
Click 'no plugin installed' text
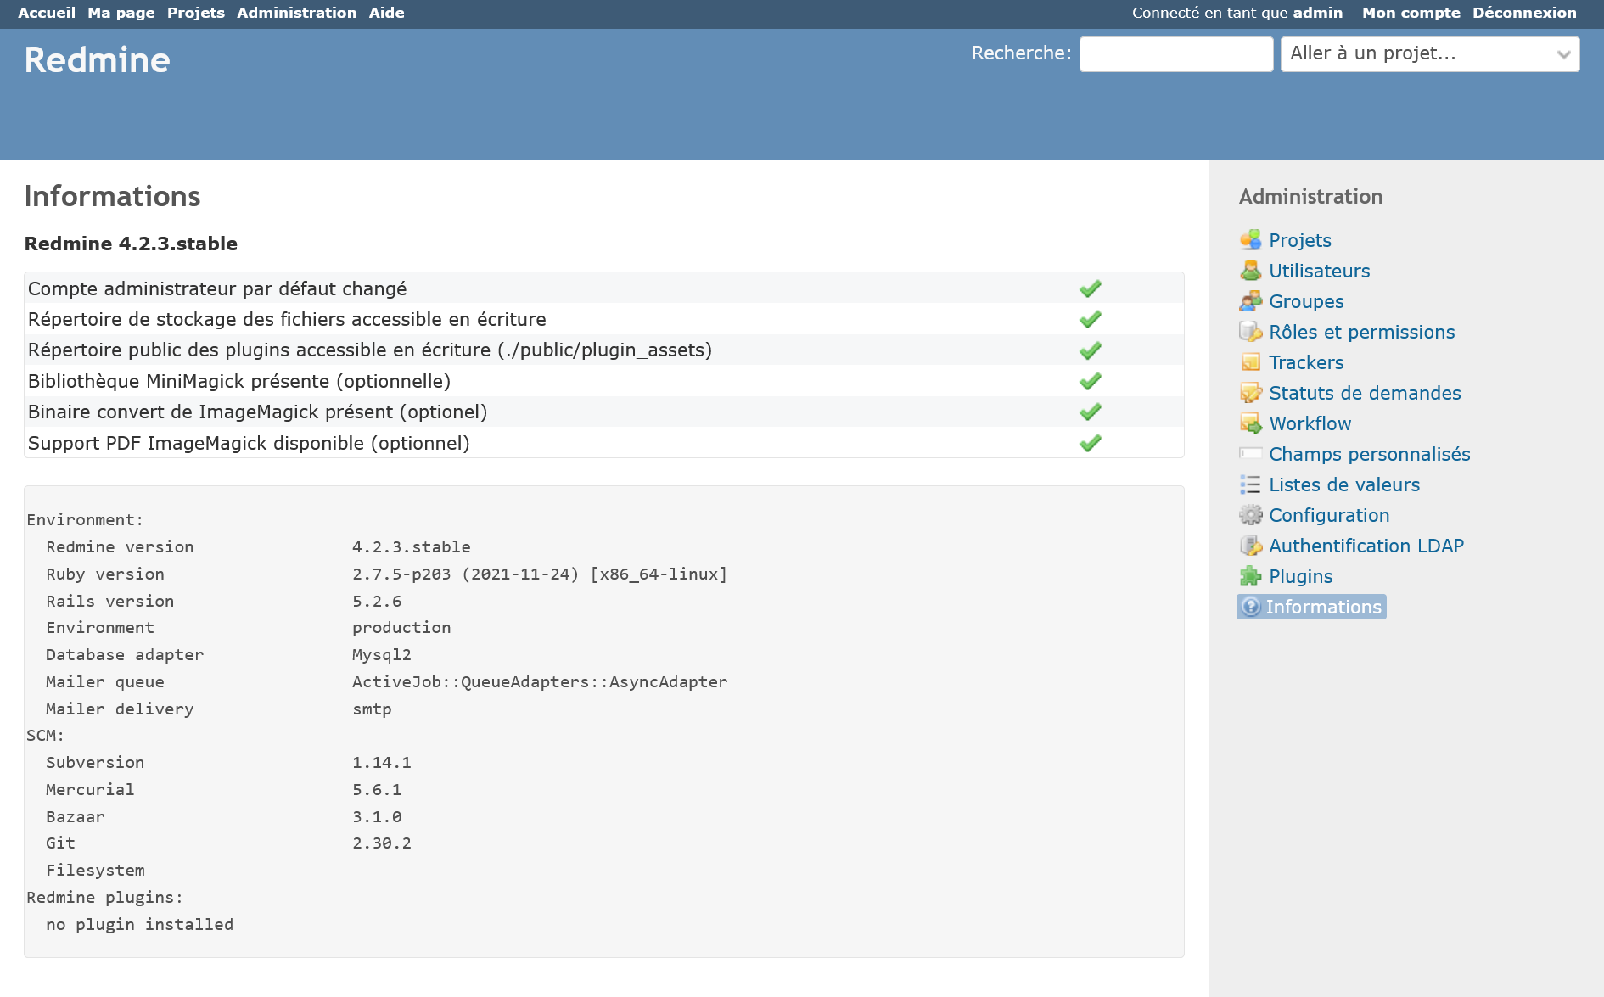tap(140, 925)
